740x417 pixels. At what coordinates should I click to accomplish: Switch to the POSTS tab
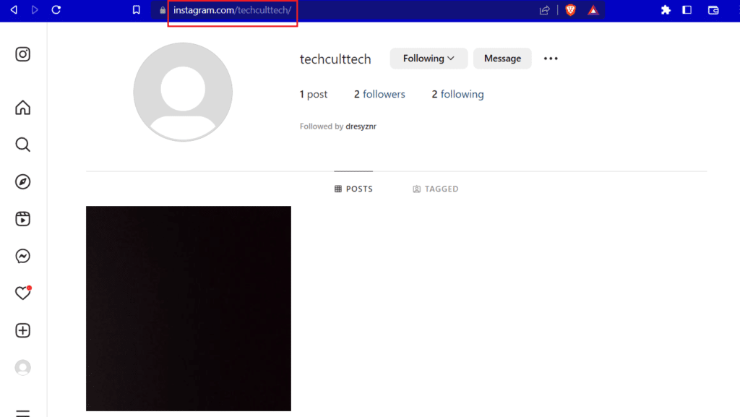point(353,189)
